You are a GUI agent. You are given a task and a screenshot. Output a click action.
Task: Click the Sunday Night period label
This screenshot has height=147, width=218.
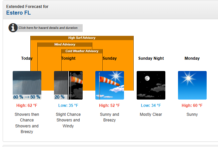click(x=151, y=58)
